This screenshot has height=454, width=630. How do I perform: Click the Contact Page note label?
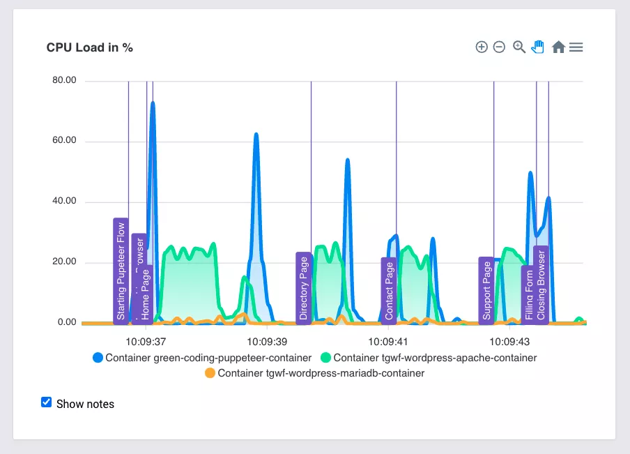point(389,291)
